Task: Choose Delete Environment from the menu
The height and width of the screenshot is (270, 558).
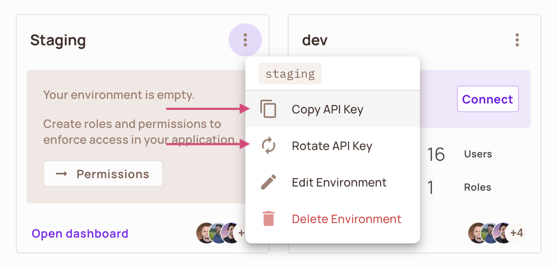Action: point(346,218)
